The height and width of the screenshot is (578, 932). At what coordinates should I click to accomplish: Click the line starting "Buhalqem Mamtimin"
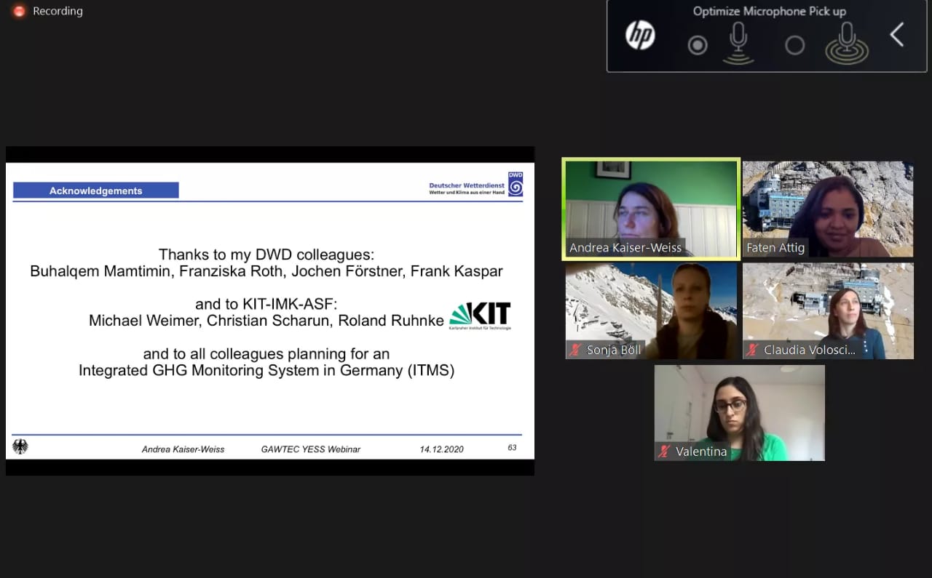point(266,272)
